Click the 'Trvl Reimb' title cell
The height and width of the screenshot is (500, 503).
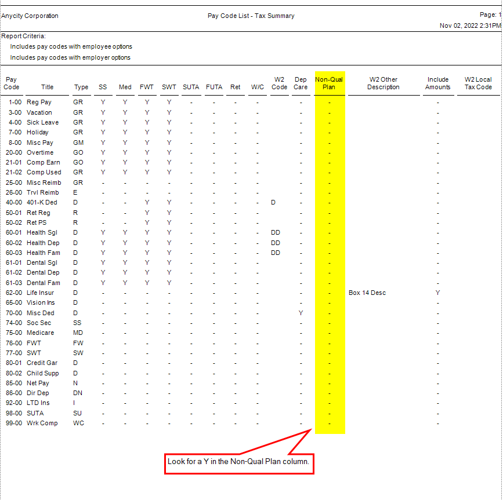43,192
